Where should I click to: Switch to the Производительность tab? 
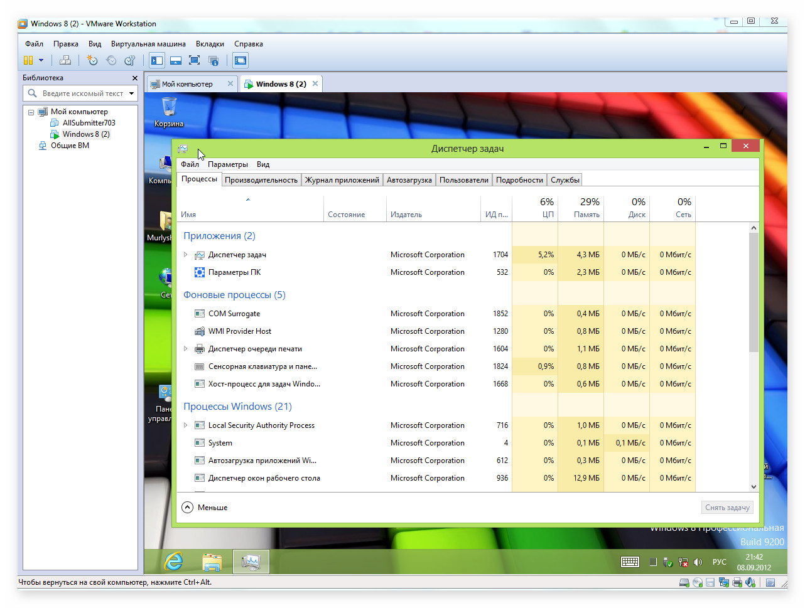(x=261, y=180)
